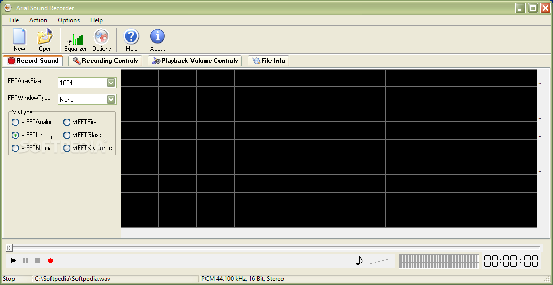The image size is (553, 285).
Task: Maximize the Arial Sound Recorder window
Action: coord(533,8)
